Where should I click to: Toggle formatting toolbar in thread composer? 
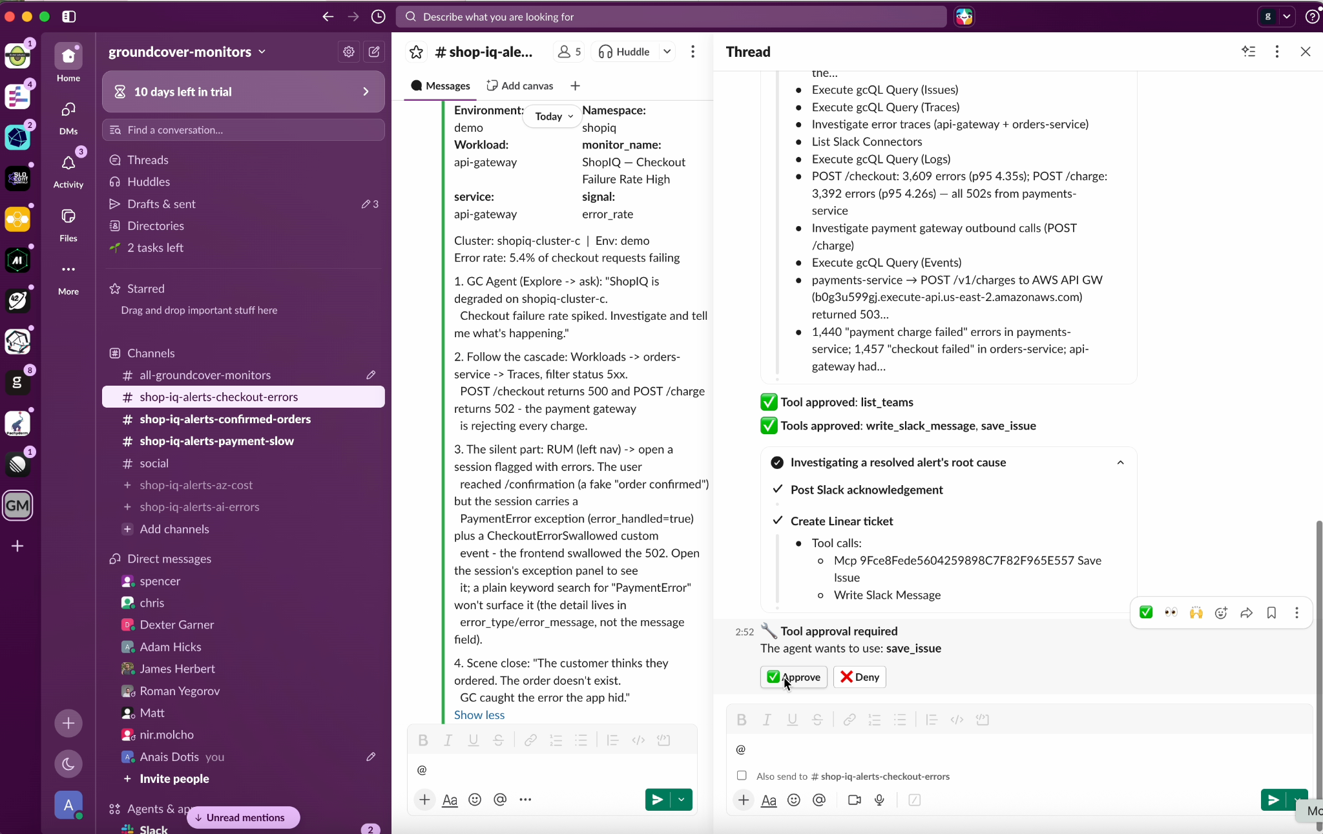(x=769, y=800)
